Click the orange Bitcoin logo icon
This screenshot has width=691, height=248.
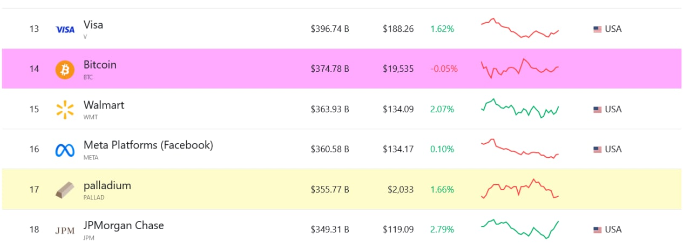pos(65,69)
